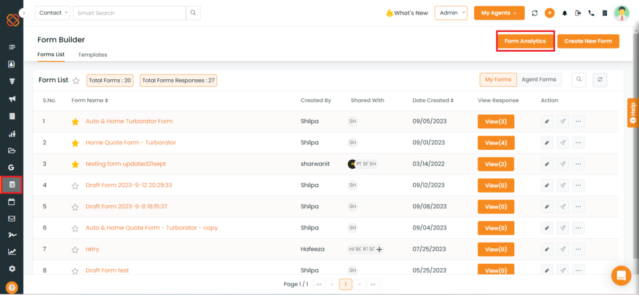This screenshot has height=295, width=639.
Task: Sort by Date Created column
Action: [x=433, y=100]
